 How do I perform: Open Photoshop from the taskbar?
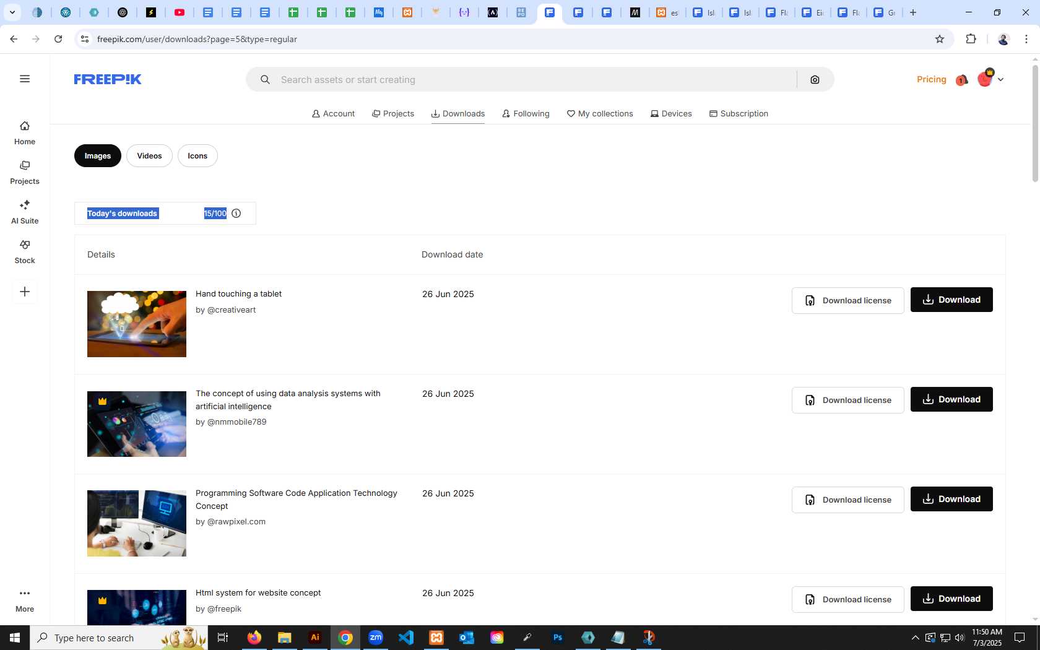[558, 638]
